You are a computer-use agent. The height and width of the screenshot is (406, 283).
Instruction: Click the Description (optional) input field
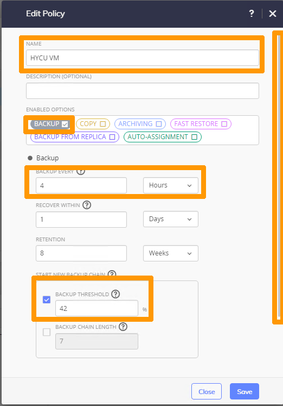tap(143, 91)
